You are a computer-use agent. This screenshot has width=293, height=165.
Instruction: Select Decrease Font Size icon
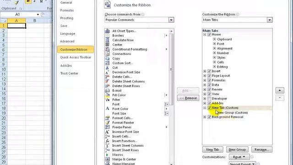108,72
